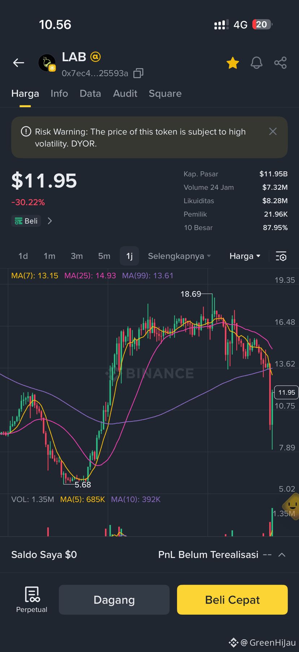Expand the chevron next to Beli
The image size is (299, 652).
pyautogui.click(x=50, y=221)
